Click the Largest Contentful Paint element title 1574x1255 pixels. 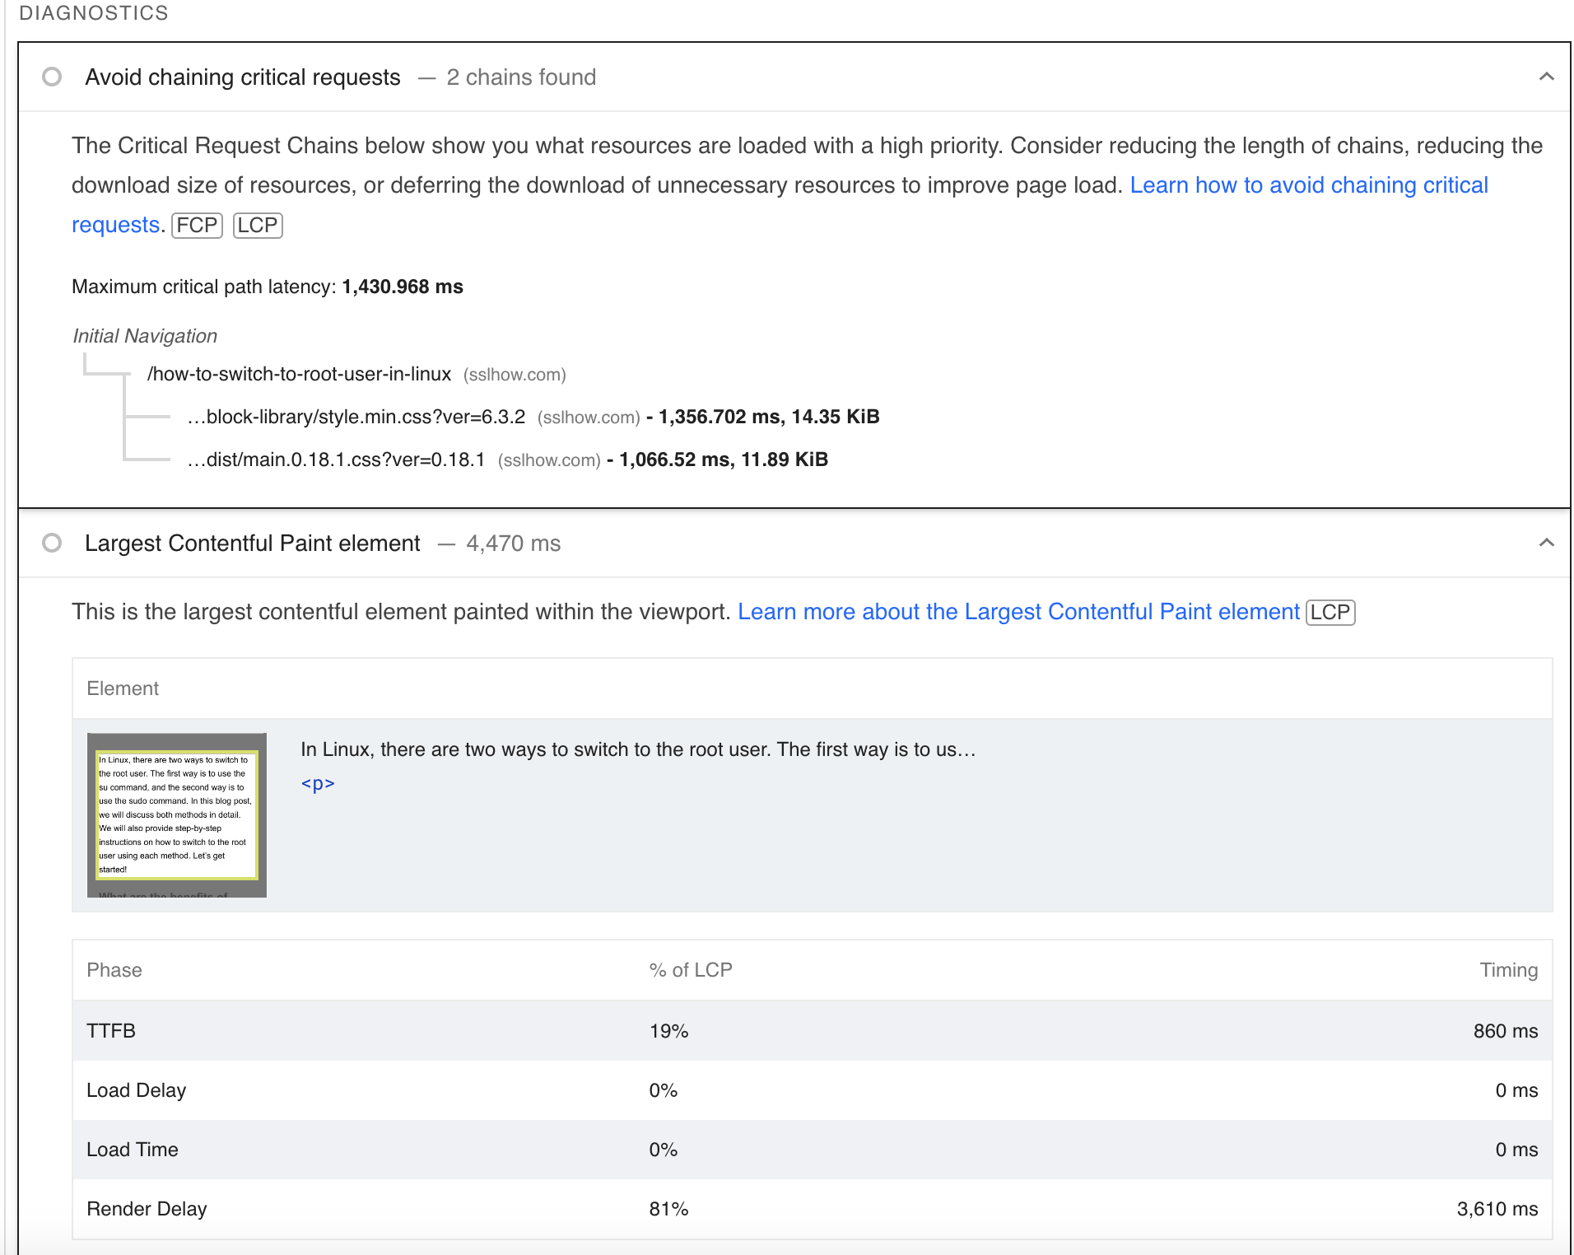(x=253, y=543)
